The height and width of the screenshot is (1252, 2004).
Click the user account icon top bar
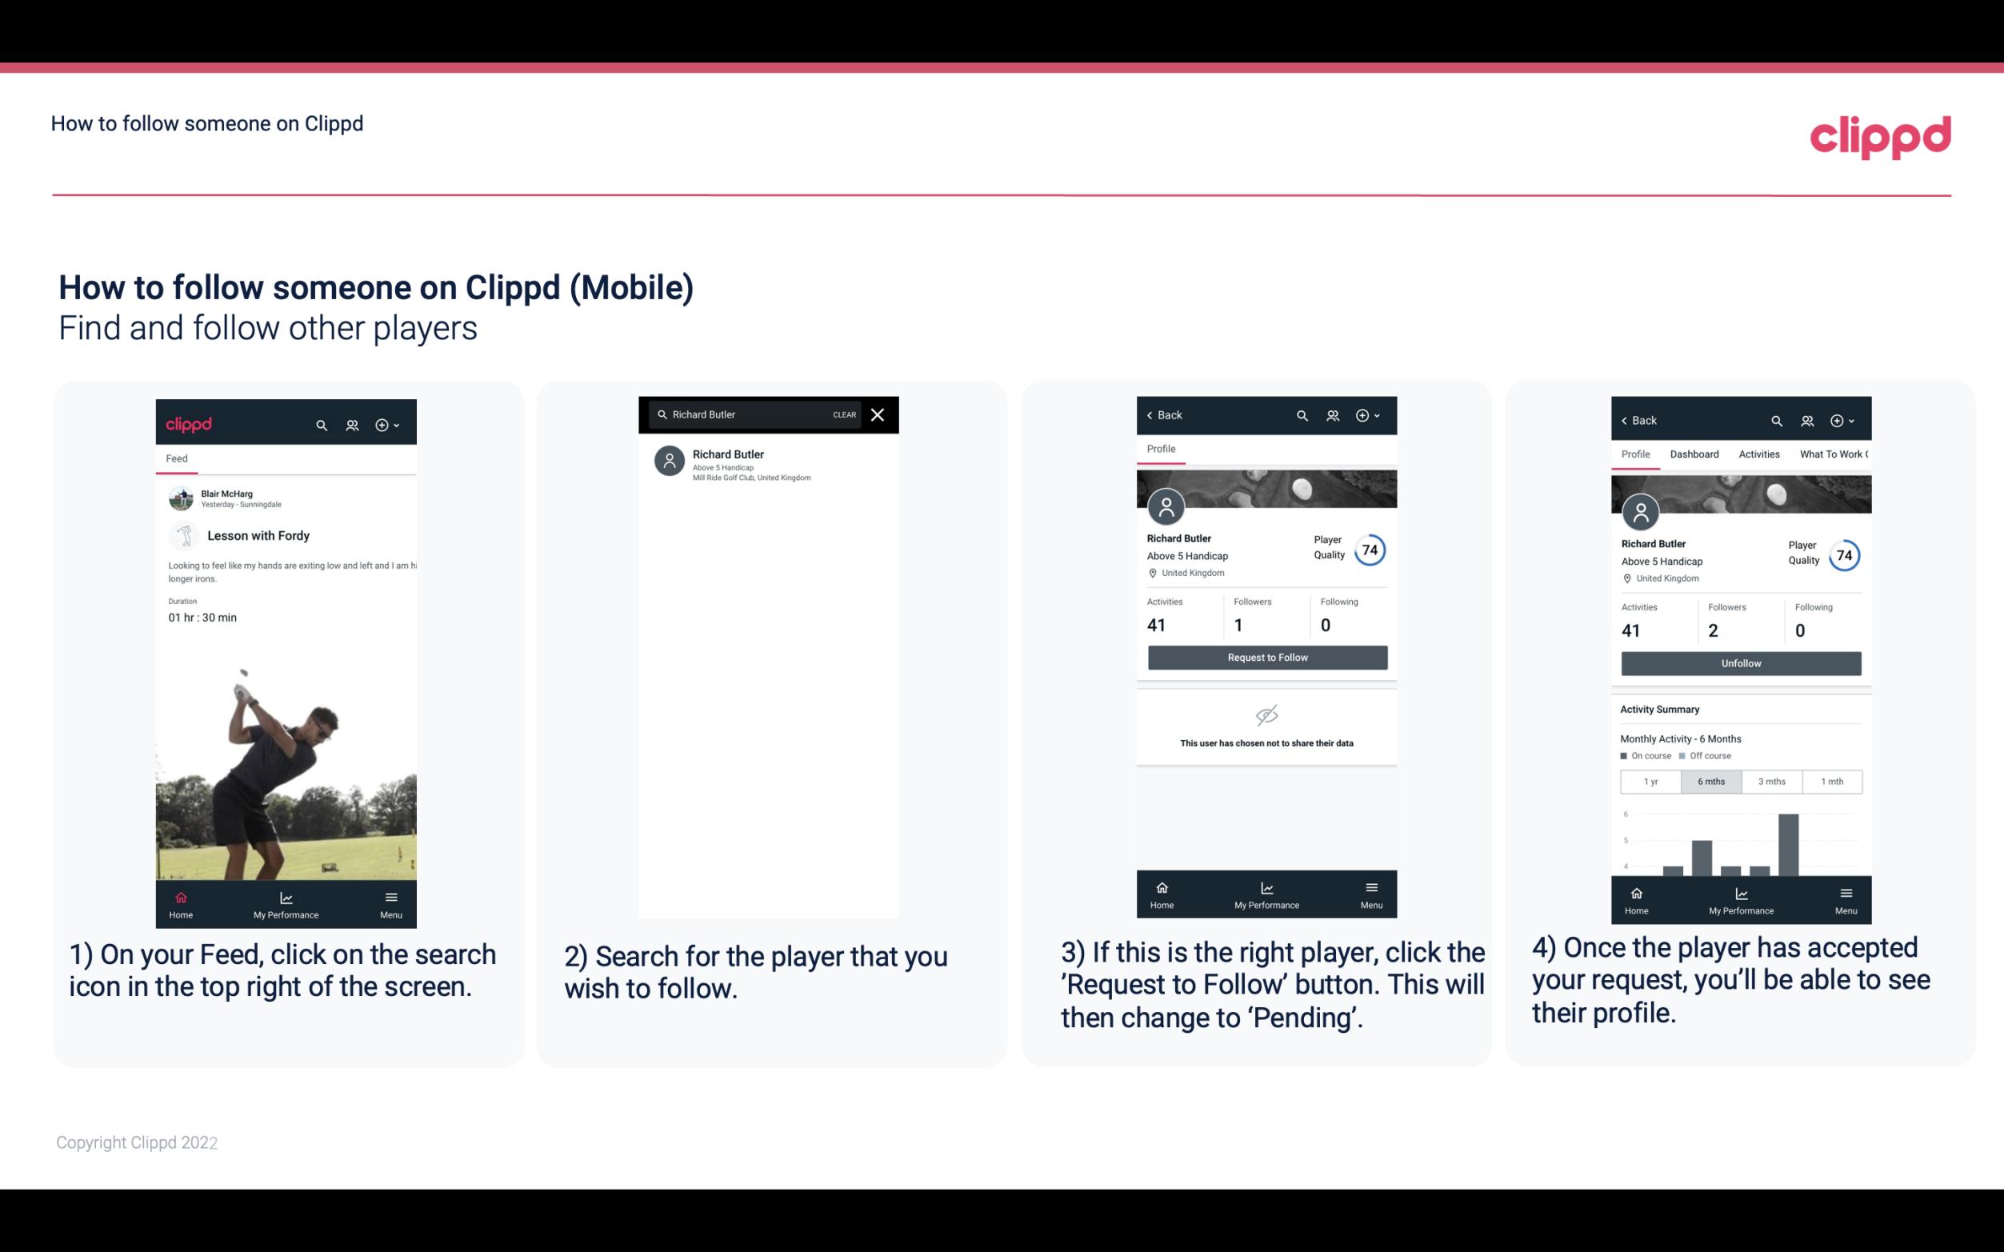click(354, 422)
